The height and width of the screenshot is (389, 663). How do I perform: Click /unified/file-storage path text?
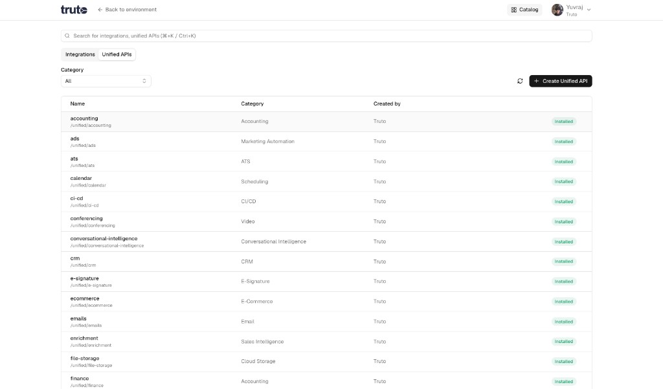pyautogui.click(x=91, y=366)
